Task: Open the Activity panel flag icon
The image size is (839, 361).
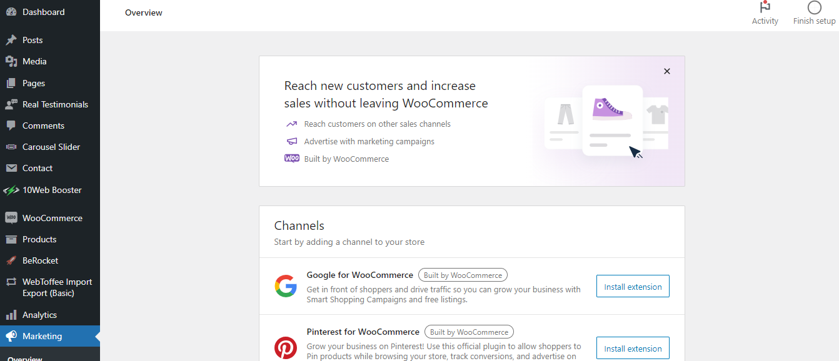Action: (x=765, y=7)
